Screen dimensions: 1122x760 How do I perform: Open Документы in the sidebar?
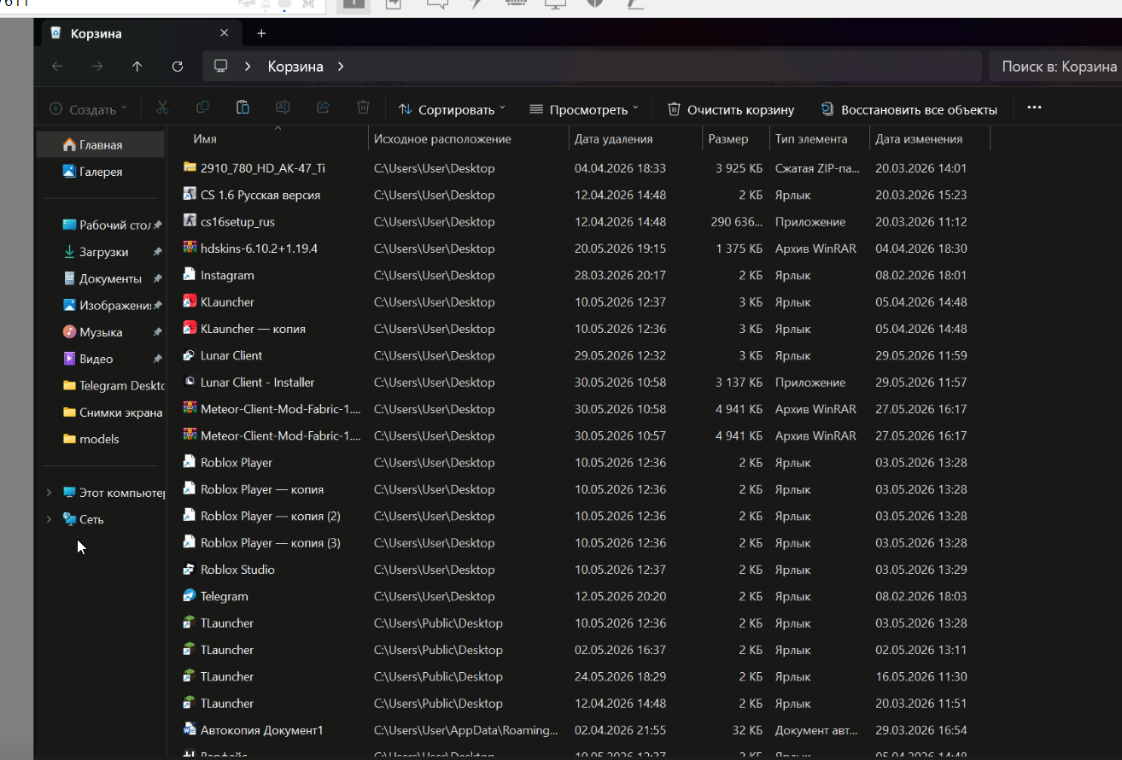point(101,278)
